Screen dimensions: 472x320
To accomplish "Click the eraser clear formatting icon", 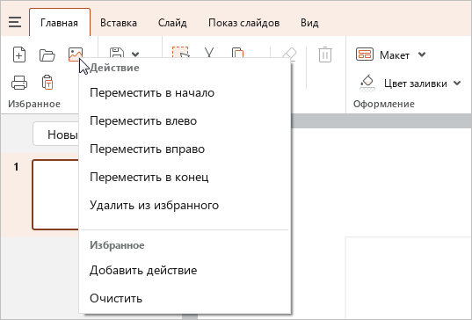I will point(289,54).
